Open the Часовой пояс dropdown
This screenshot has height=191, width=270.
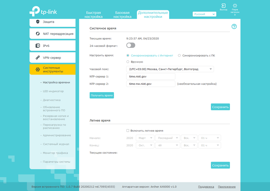tap(170, 69)
